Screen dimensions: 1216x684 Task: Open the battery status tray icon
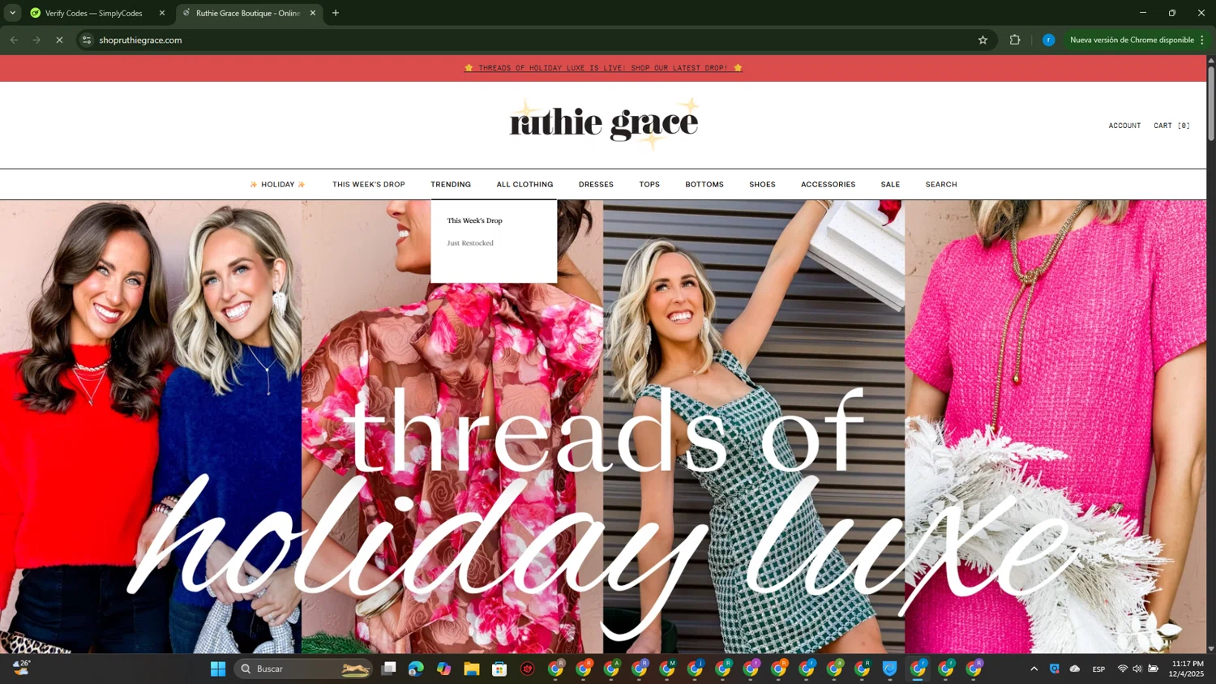pyautogui.click(x=1153, y=669)
